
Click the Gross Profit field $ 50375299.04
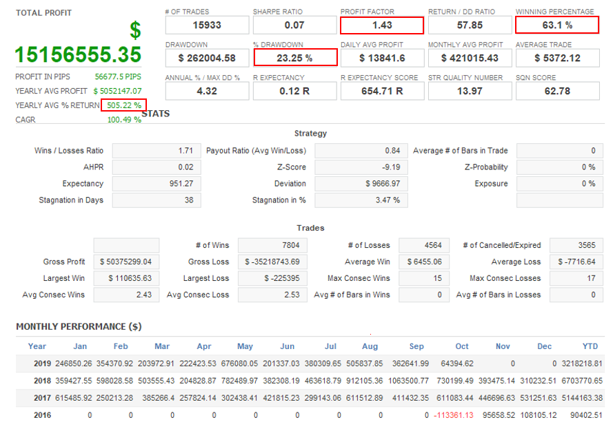pyautogui.click(x=126, y=262)
